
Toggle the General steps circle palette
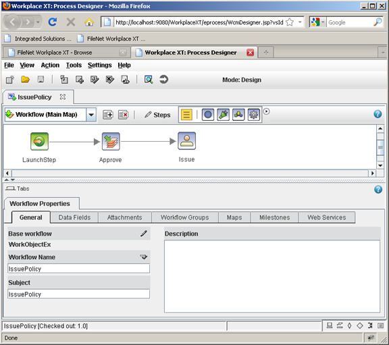click(x=208, y=115)
